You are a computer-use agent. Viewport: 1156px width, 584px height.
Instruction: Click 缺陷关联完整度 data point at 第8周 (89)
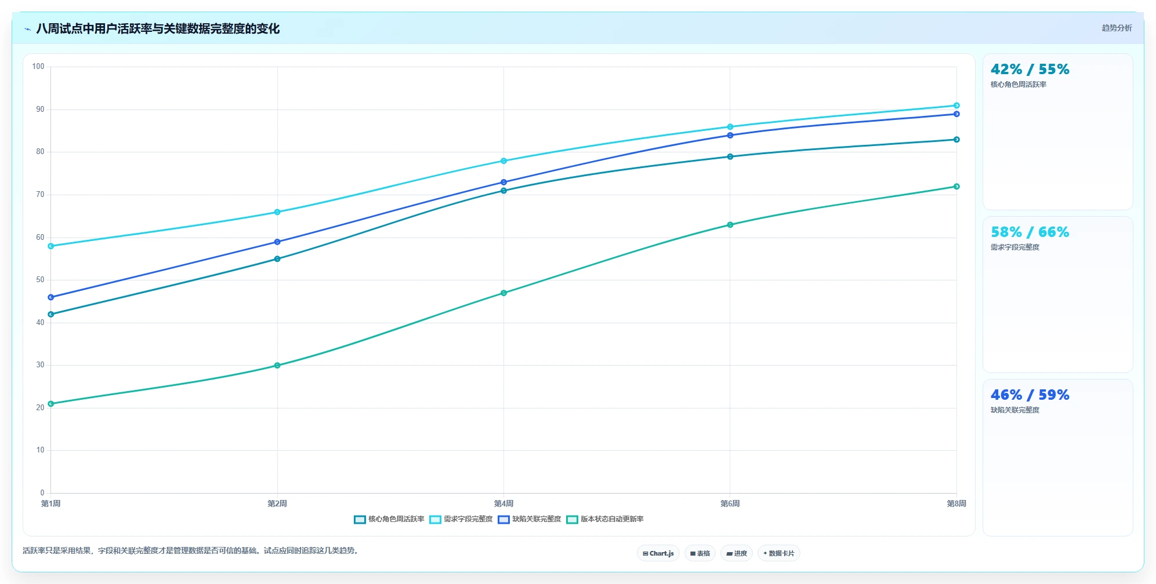click(x=956, y=114)
